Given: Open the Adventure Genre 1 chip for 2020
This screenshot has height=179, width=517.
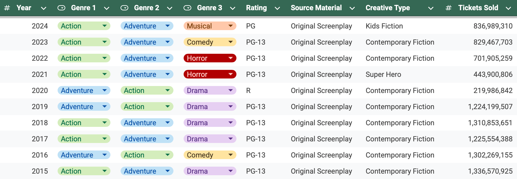Looking at the screenshot, I should pos(84,91).
